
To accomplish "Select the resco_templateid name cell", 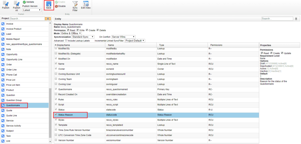I will (130, 125).
